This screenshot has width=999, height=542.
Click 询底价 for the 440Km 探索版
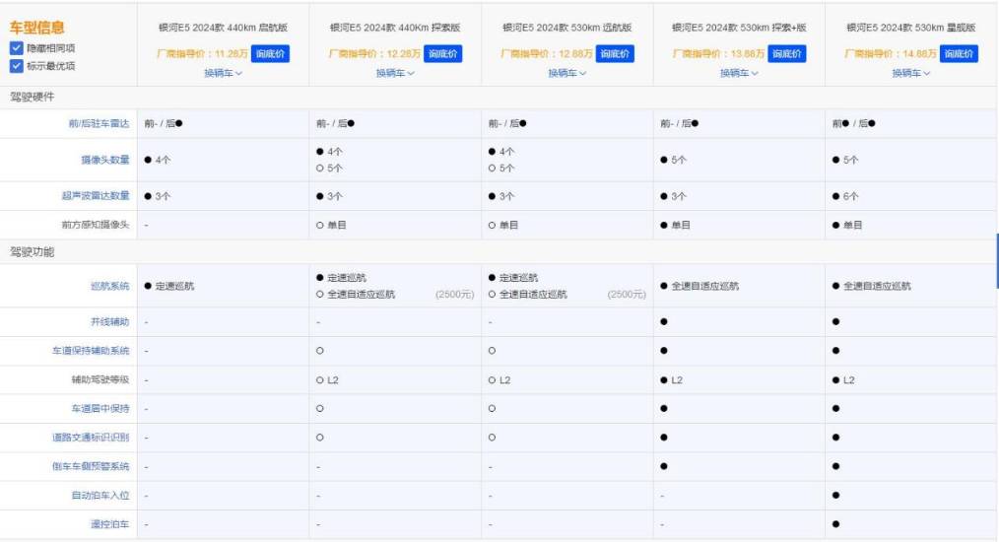click(x=442, y=54)
